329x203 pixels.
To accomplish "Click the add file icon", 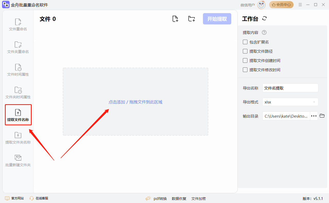I will point(175,19).
